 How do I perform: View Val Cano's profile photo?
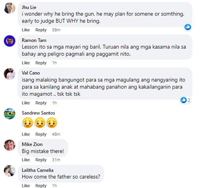click(x=9, y=74)
